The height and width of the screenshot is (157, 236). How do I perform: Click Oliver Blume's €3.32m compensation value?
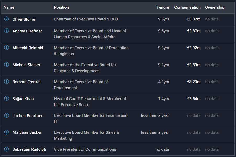click(194, 19)
